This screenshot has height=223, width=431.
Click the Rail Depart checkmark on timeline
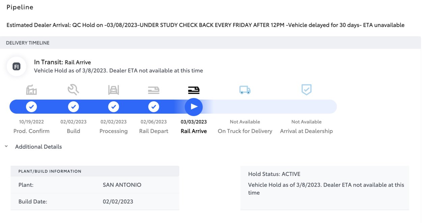[153, 107]
